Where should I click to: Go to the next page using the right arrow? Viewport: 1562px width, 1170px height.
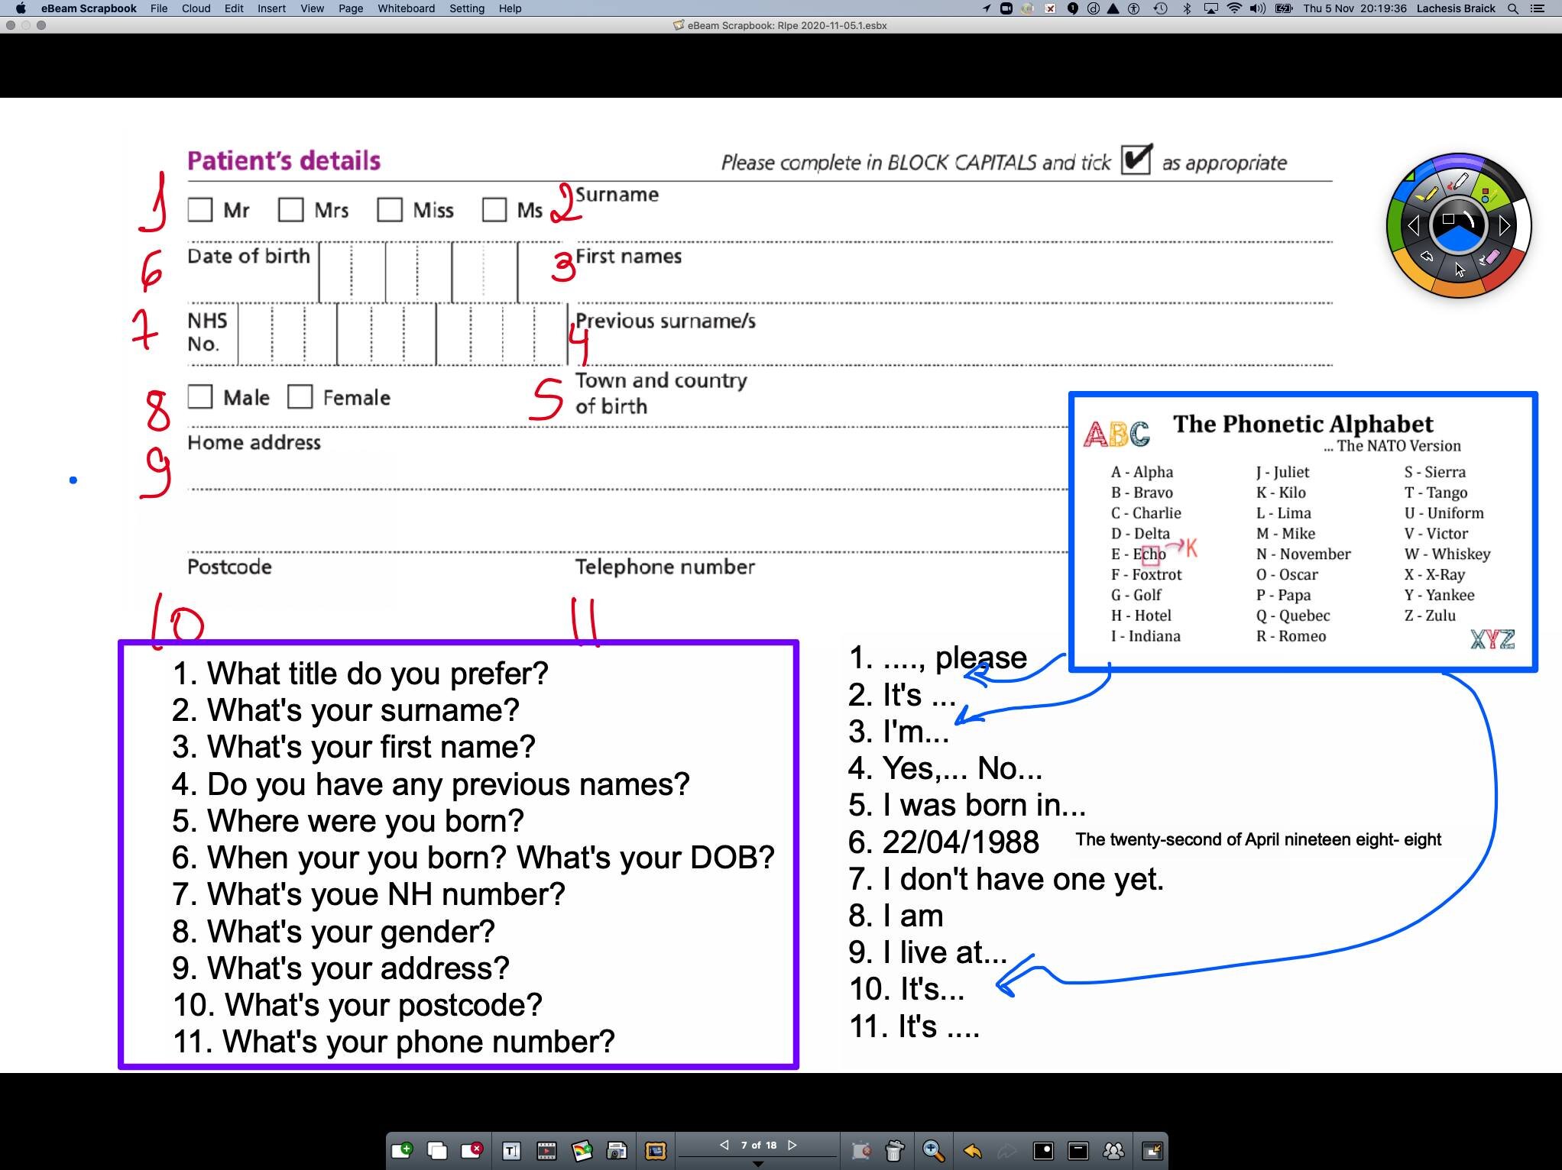point(792,1145)
